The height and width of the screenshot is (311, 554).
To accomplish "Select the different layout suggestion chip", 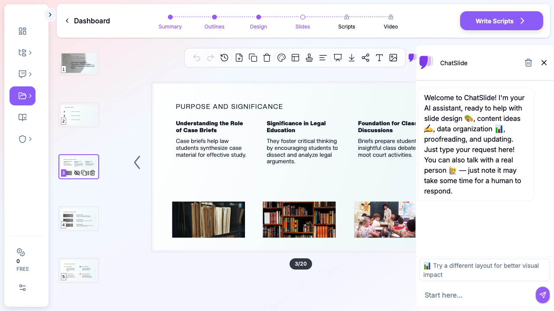I will tap(484, 270).
